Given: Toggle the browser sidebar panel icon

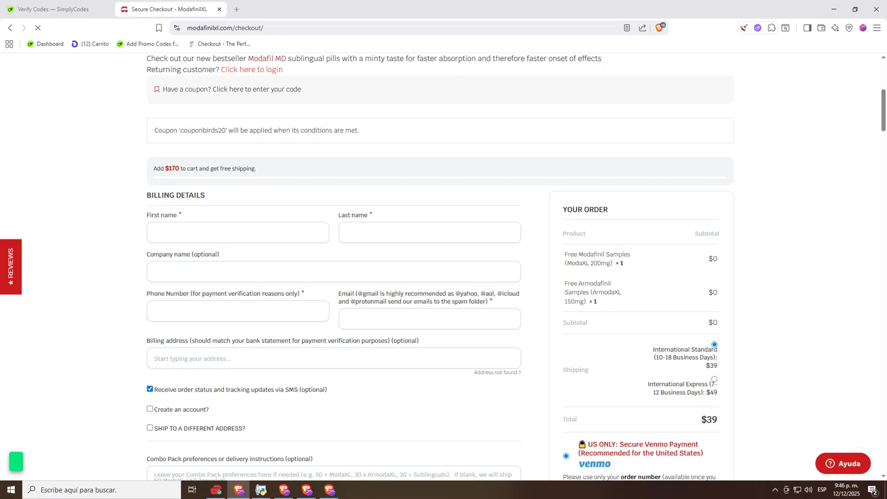Looking at the screenshot, I should (807, 28).
